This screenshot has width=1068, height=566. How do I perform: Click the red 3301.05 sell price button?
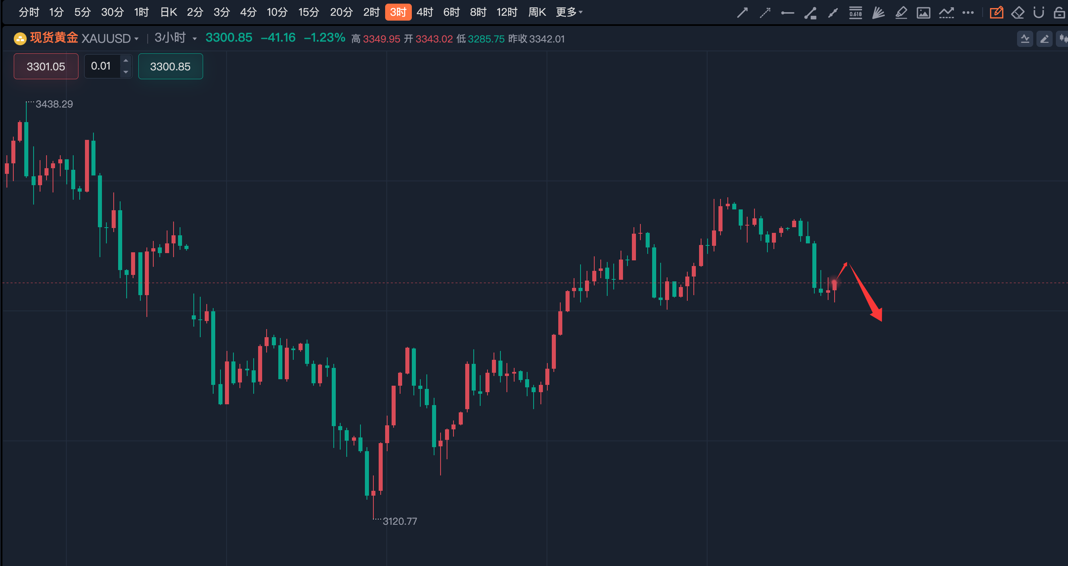point(46,66)
